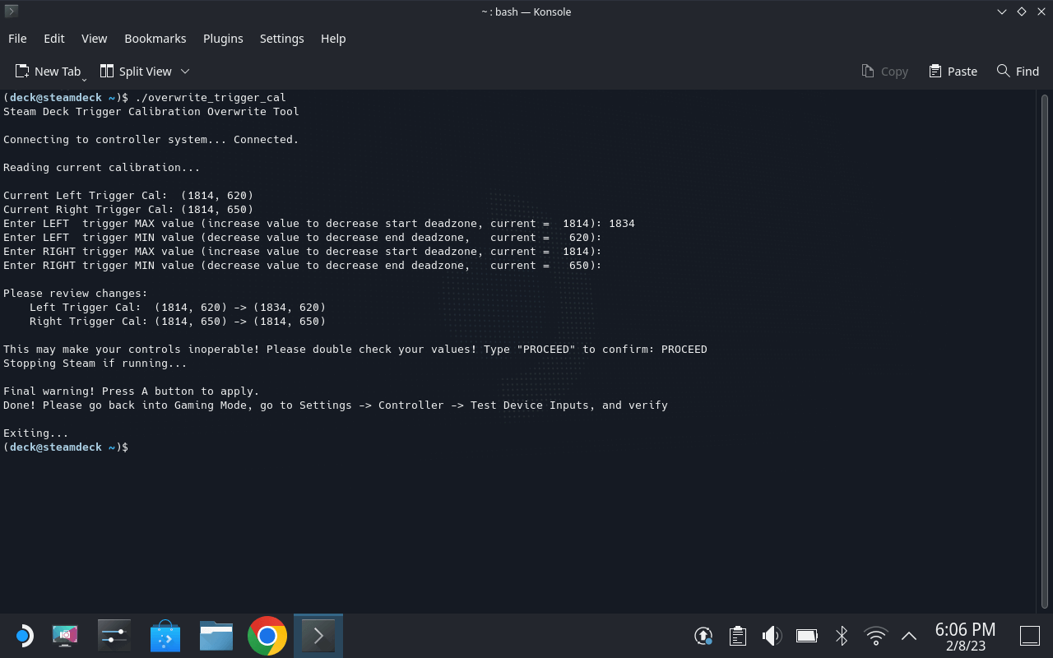This screenshot has width=1053, height=658.
Task: Click the Wi-Fi network tray icon
Action: tap(876, 636)
